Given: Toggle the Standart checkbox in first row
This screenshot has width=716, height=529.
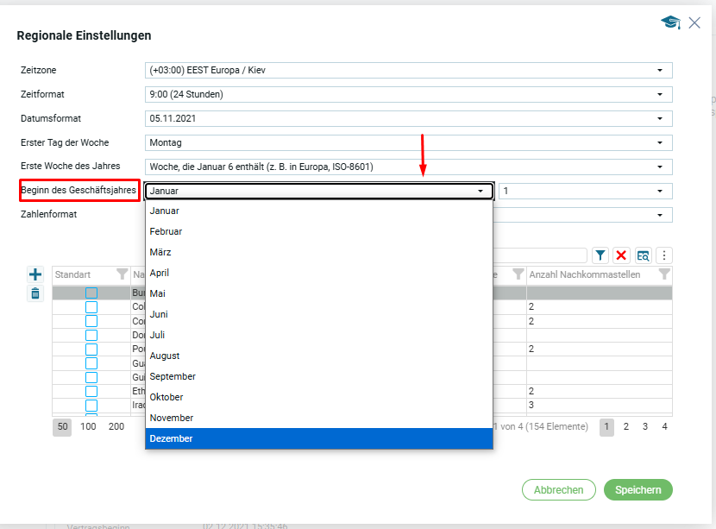Looking at the screenshot, I should 91,293.
